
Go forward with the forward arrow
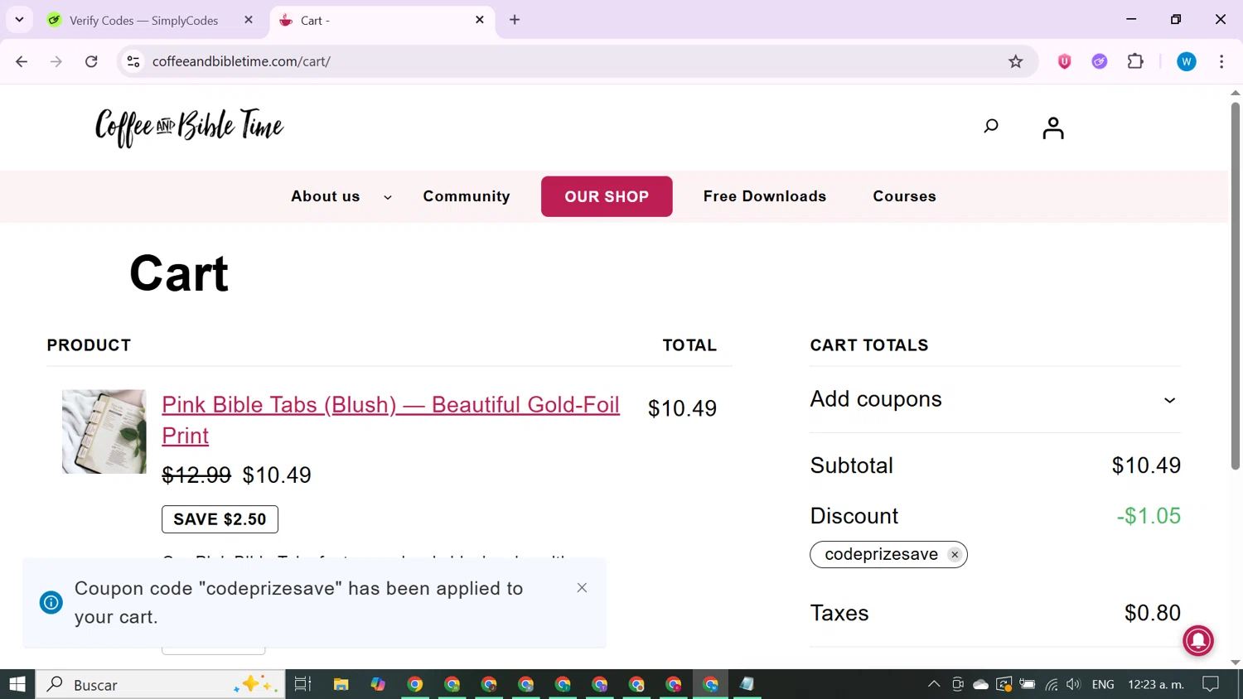point(56,61)
